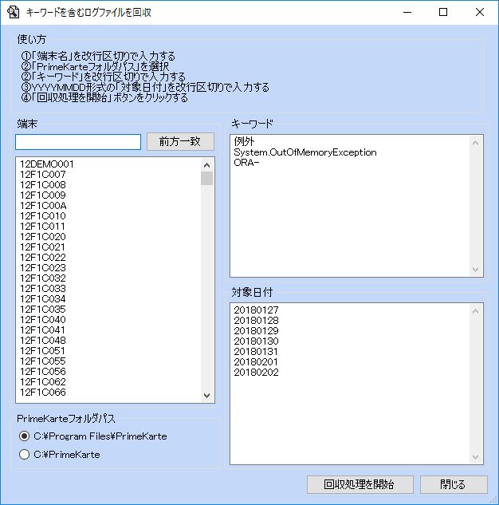Screen dimensions: 499x505
Task: Select terminal 12F1C066
Action: (x=43, y=393)
